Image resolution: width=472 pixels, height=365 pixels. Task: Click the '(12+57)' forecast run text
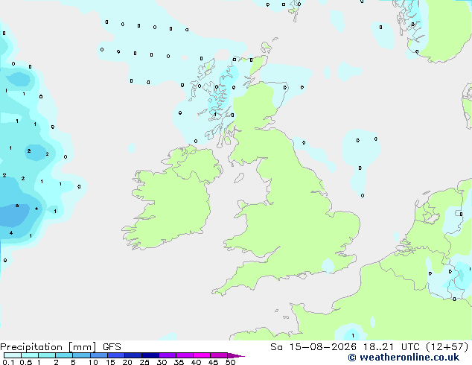447,347
